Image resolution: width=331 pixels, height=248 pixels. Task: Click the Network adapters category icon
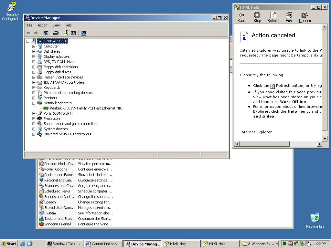40,103
